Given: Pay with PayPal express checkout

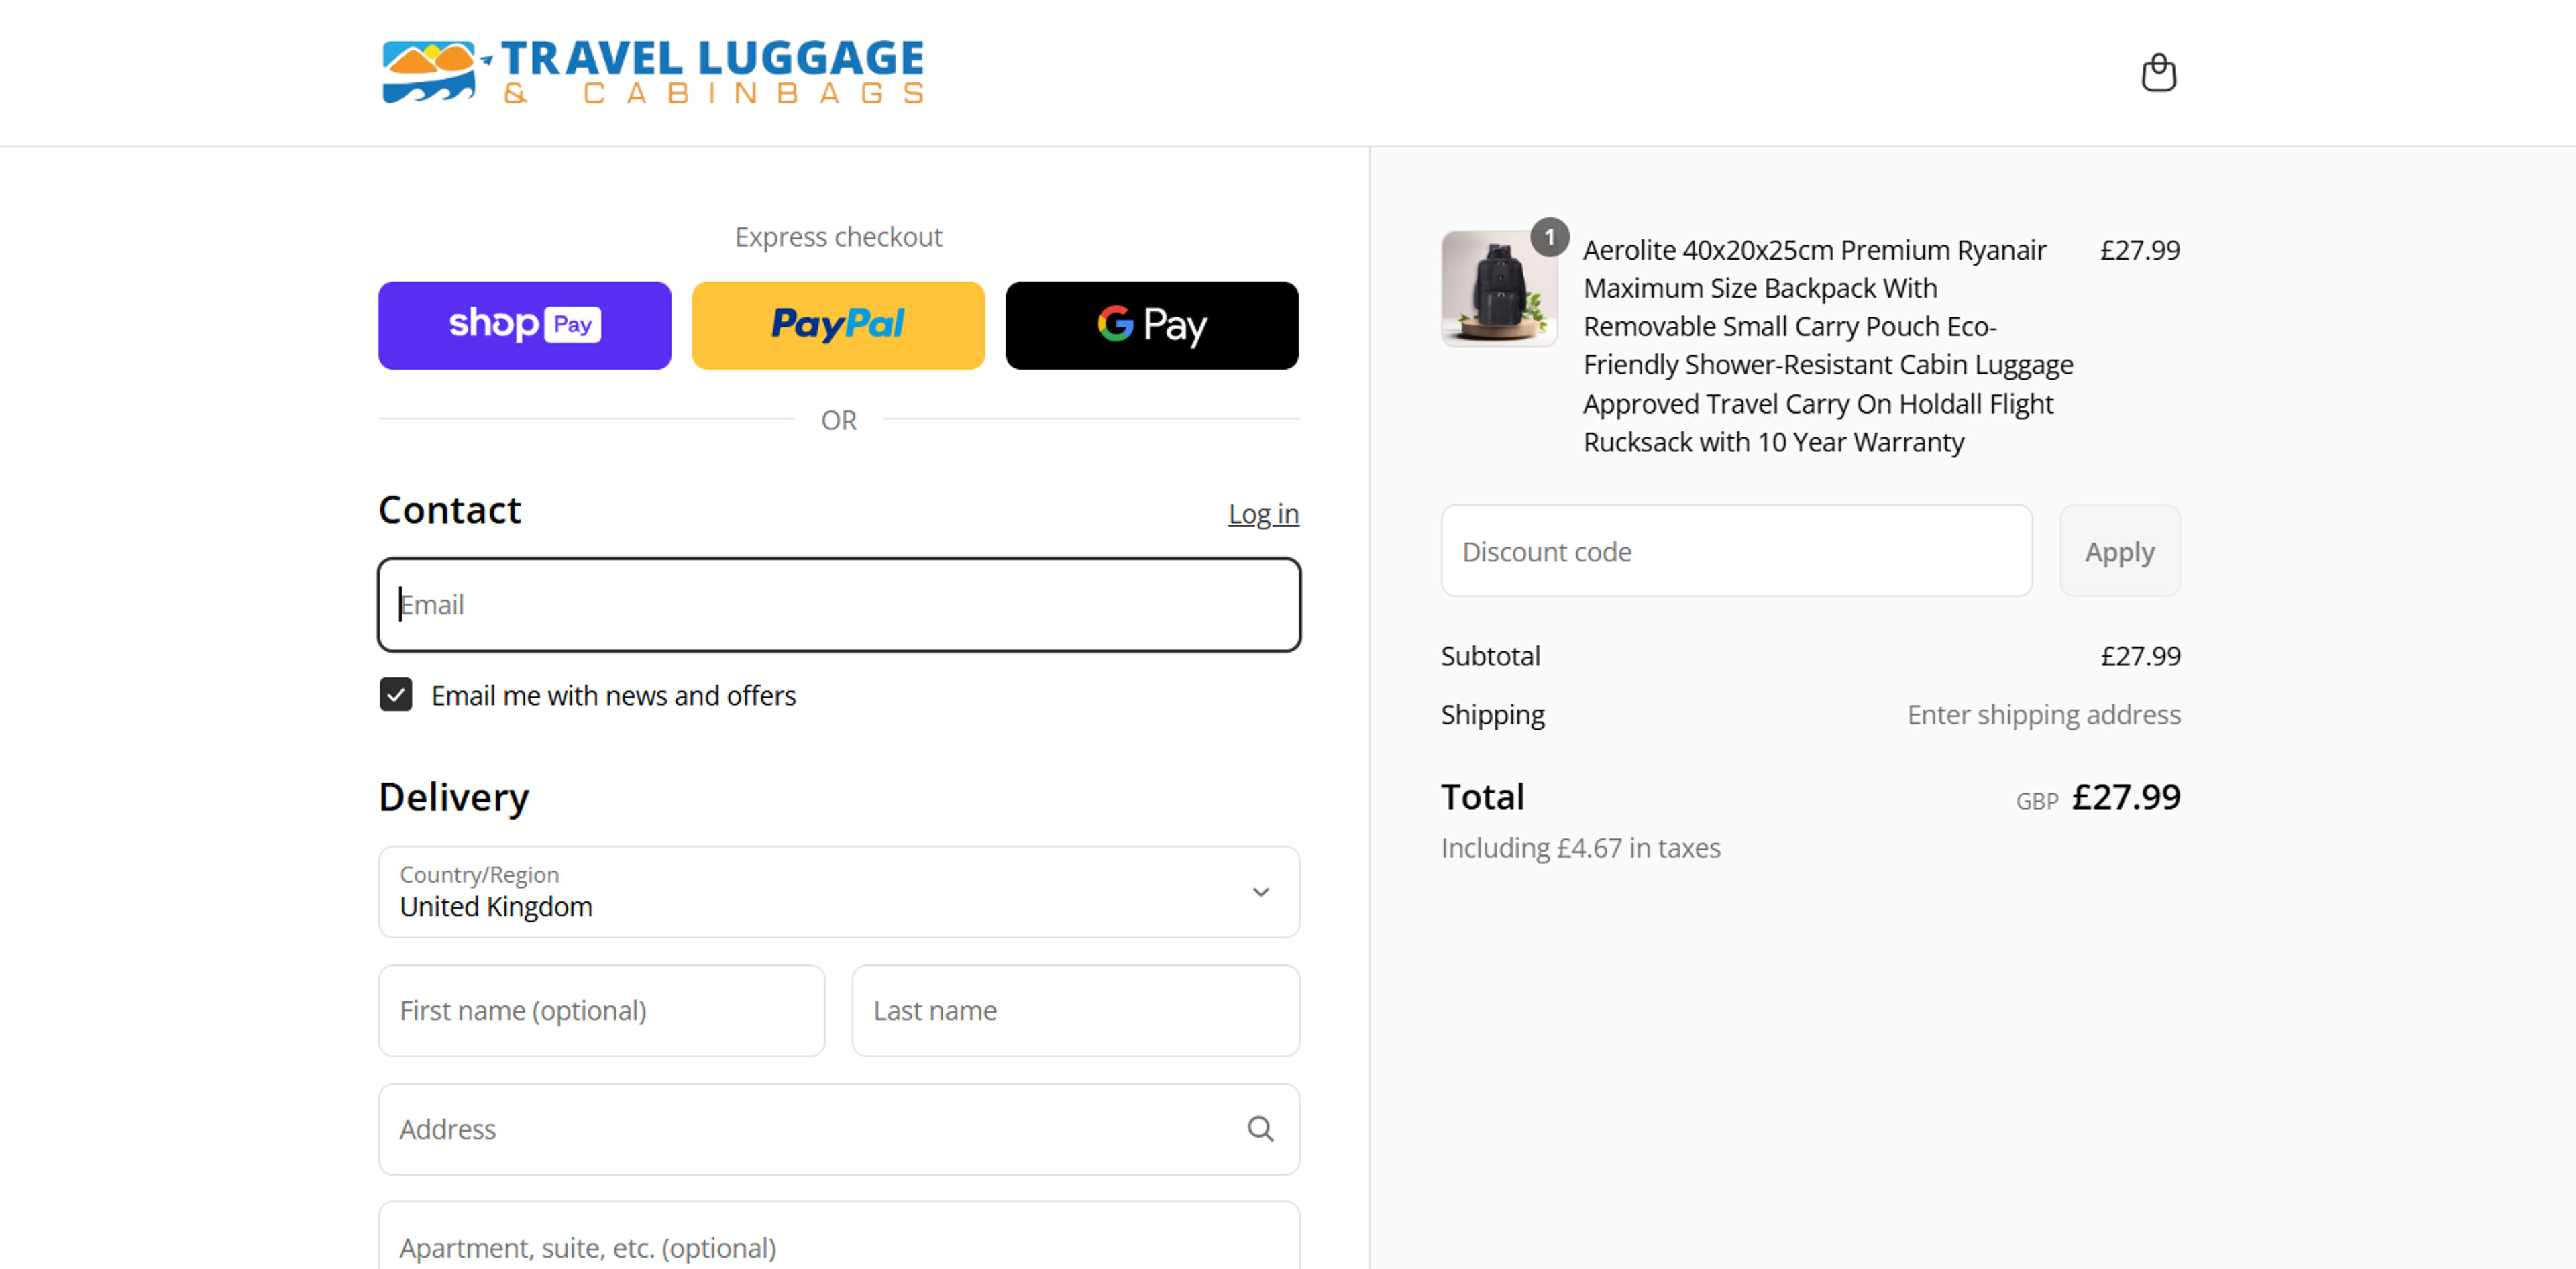Looking at the screenshot, I should tap(838, 325).
